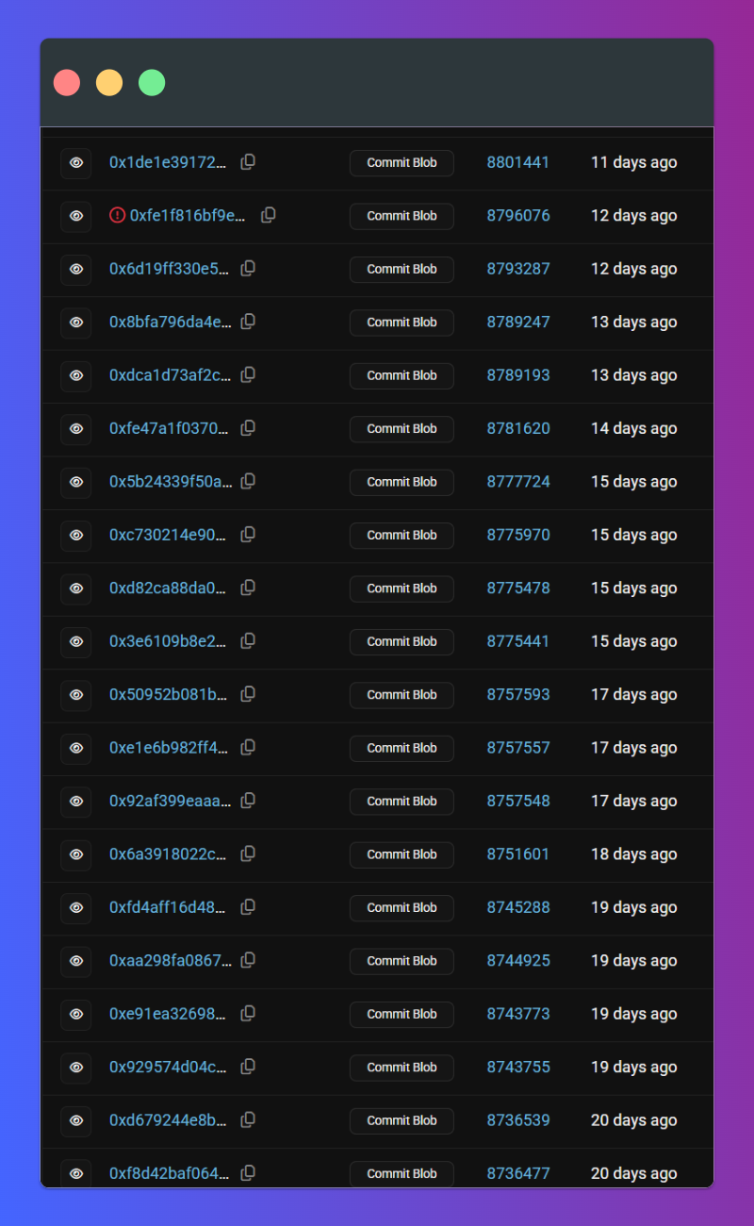Open transaction 0xc730214e90 details
The height and width of the screenshot is (1226, 754).
(x=168, y=535)
